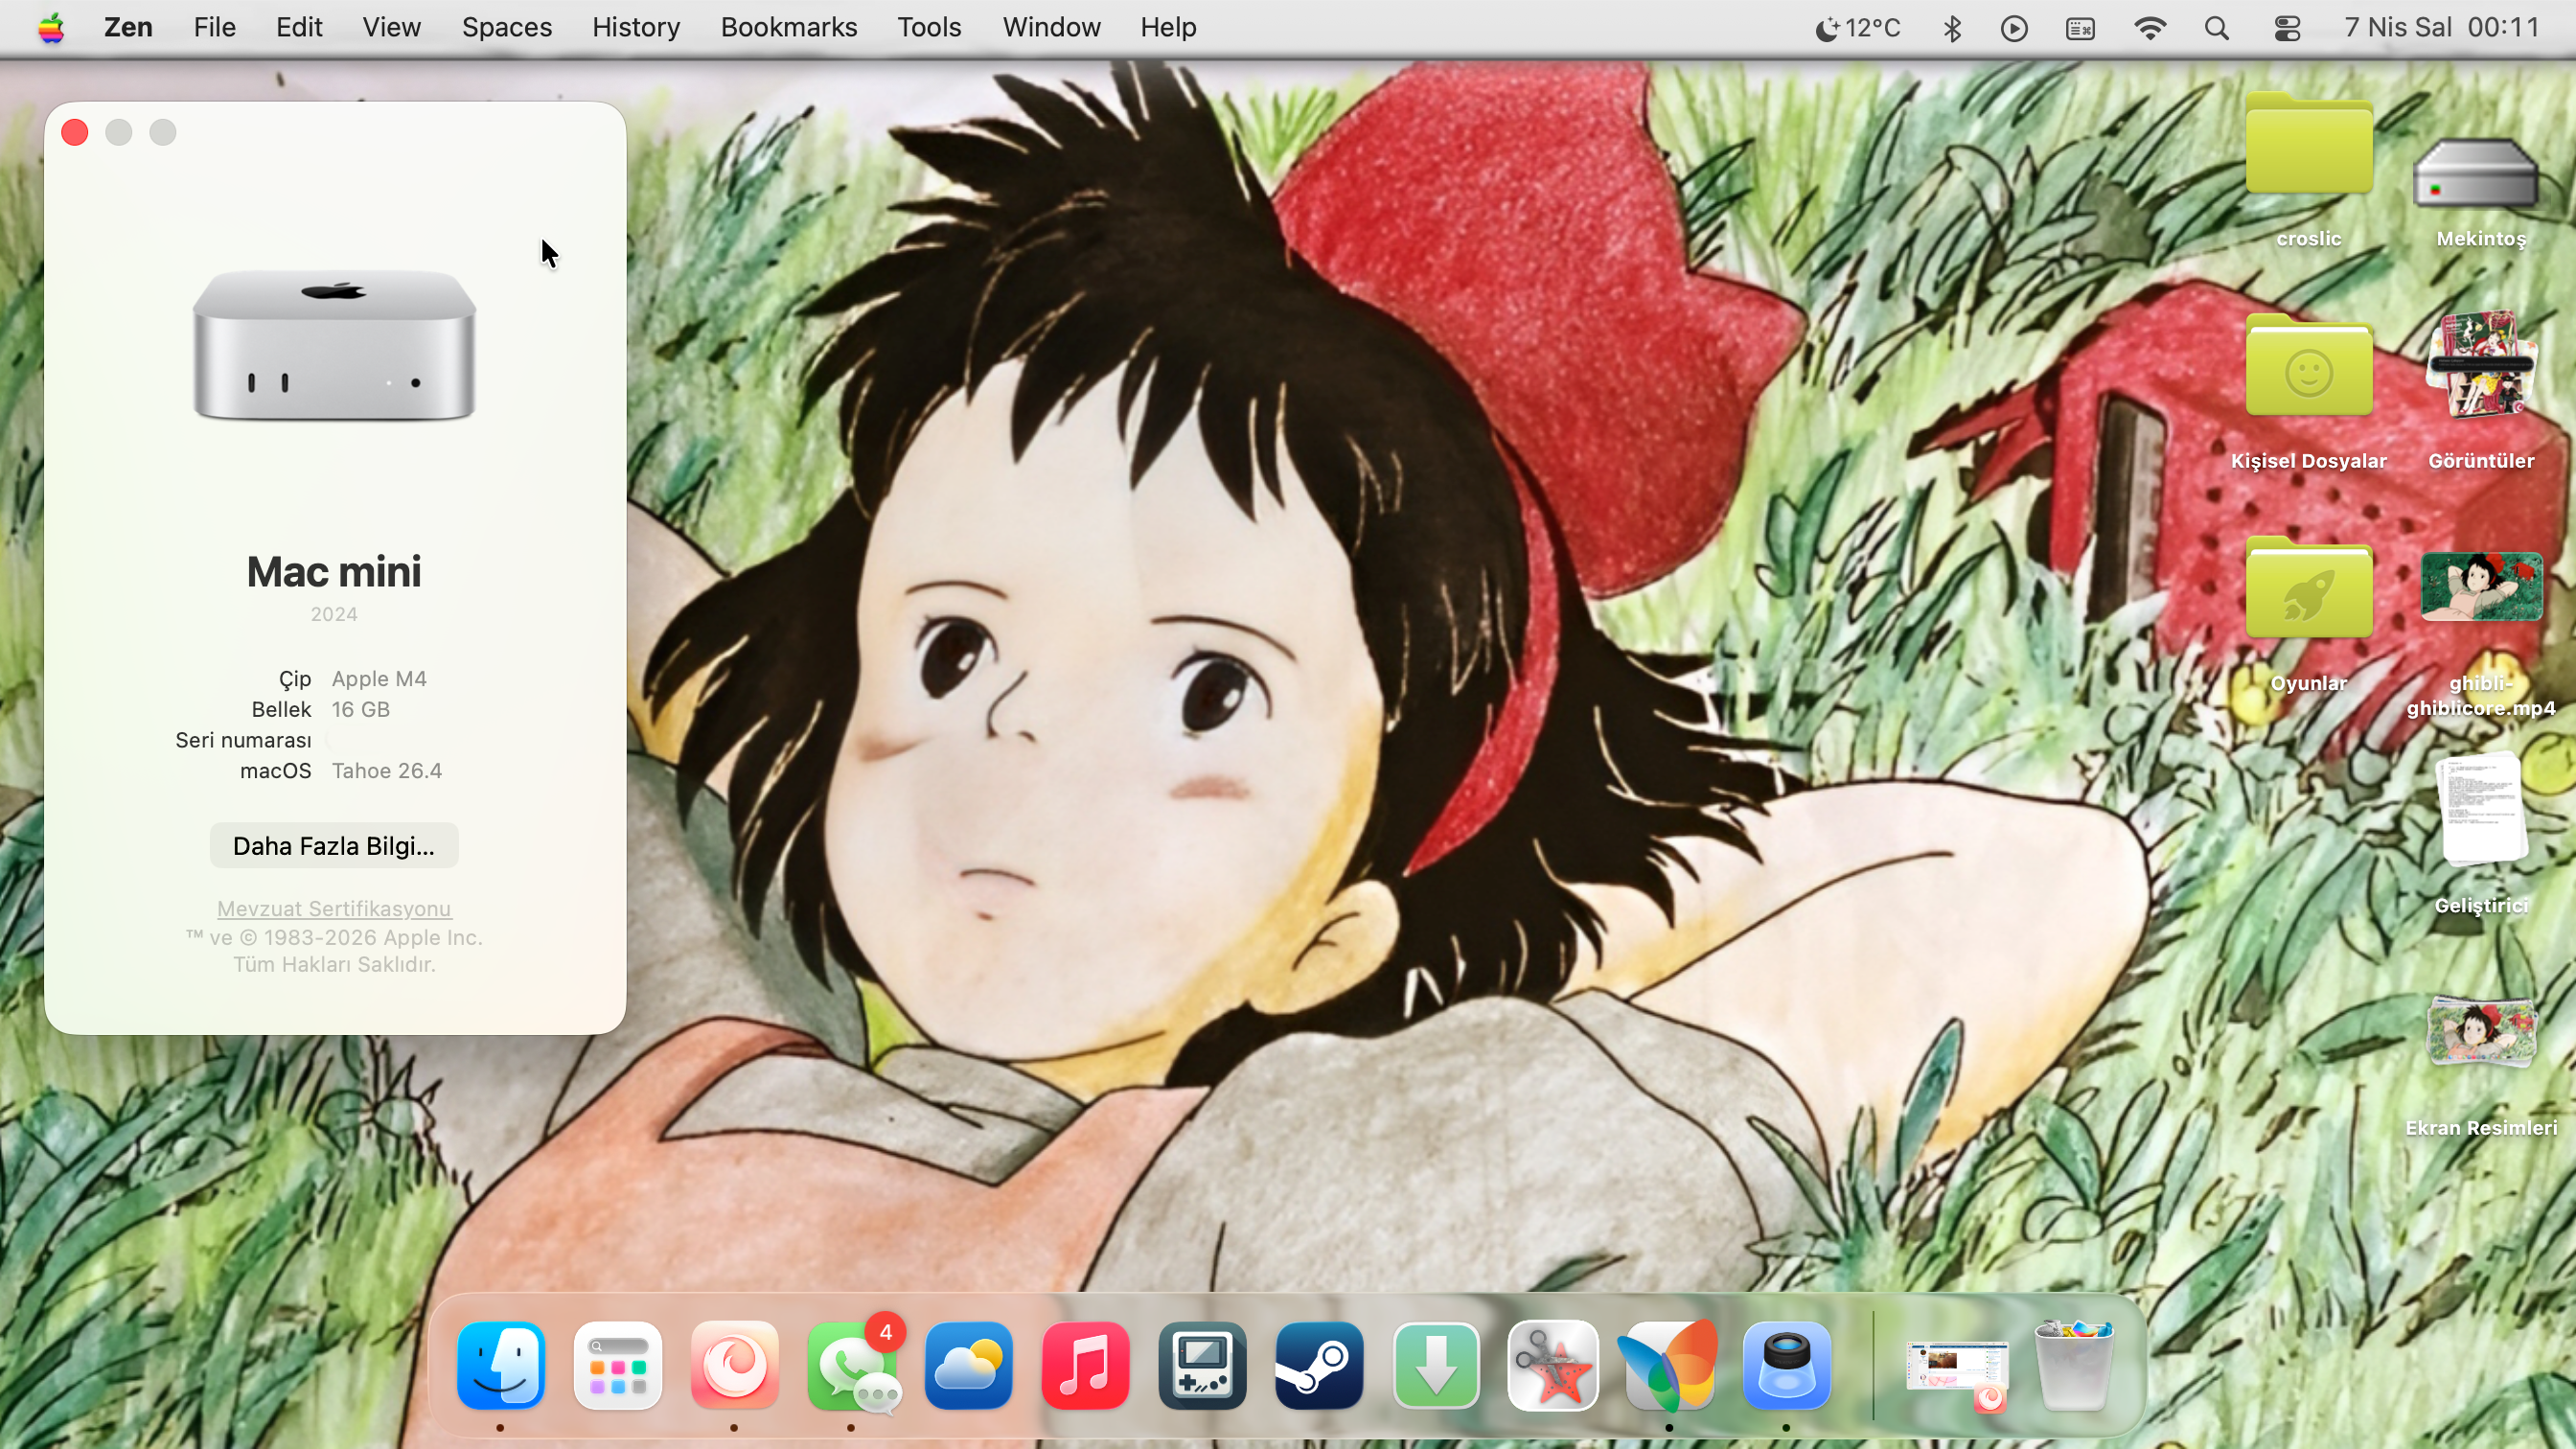
Task: Select the ghibli-ghiblicore.mp4 video file
Action: [x=2482, y=588]
